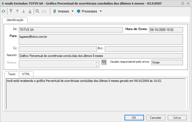Expand the Processos dropdown arrow
The width and height of the screenshot is (192, 122).
tap(101, 11)
